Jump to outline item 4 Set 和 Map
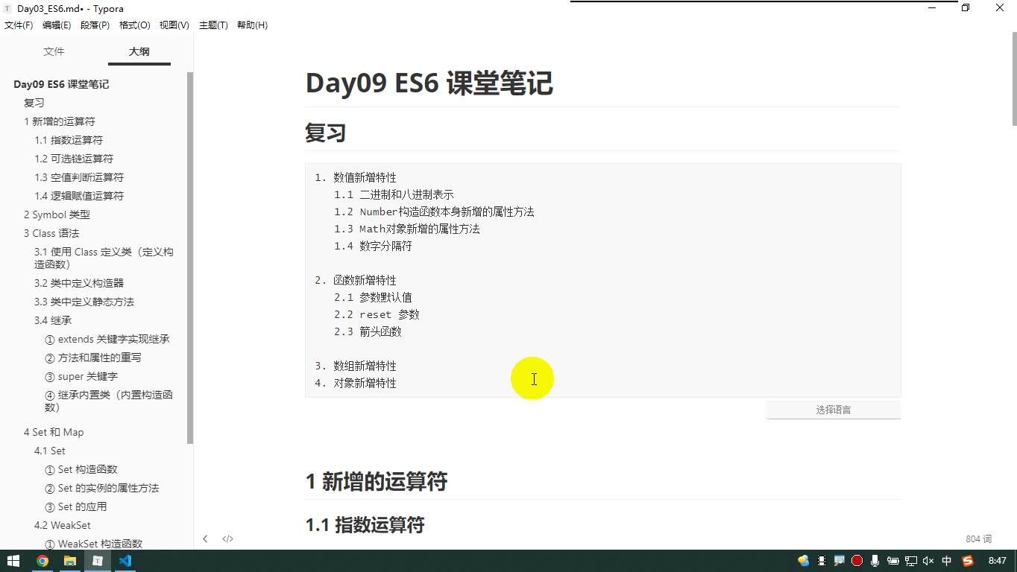Image resolution: width=1017 pixels, height=572 pixels. tap(54, 432)
